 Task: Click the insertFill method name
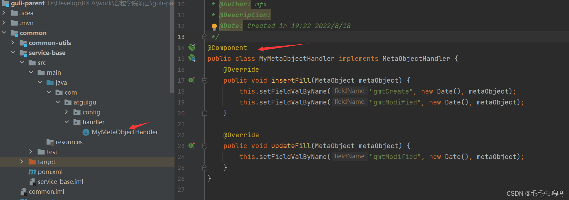click(x=291, y=80)
